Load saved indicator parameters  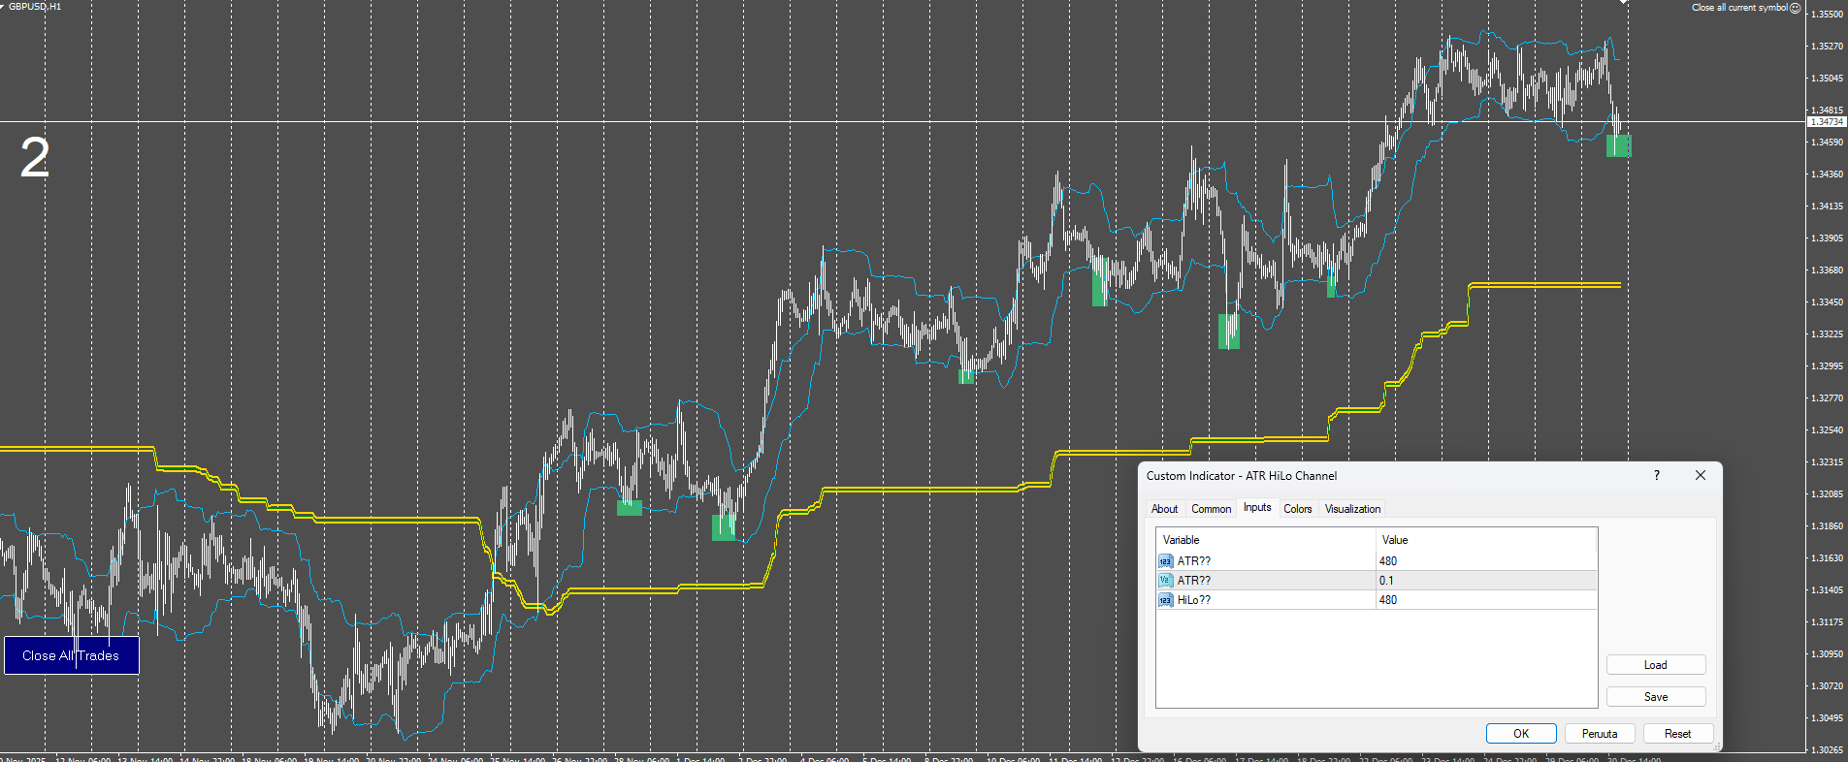tap(1656, 665)
